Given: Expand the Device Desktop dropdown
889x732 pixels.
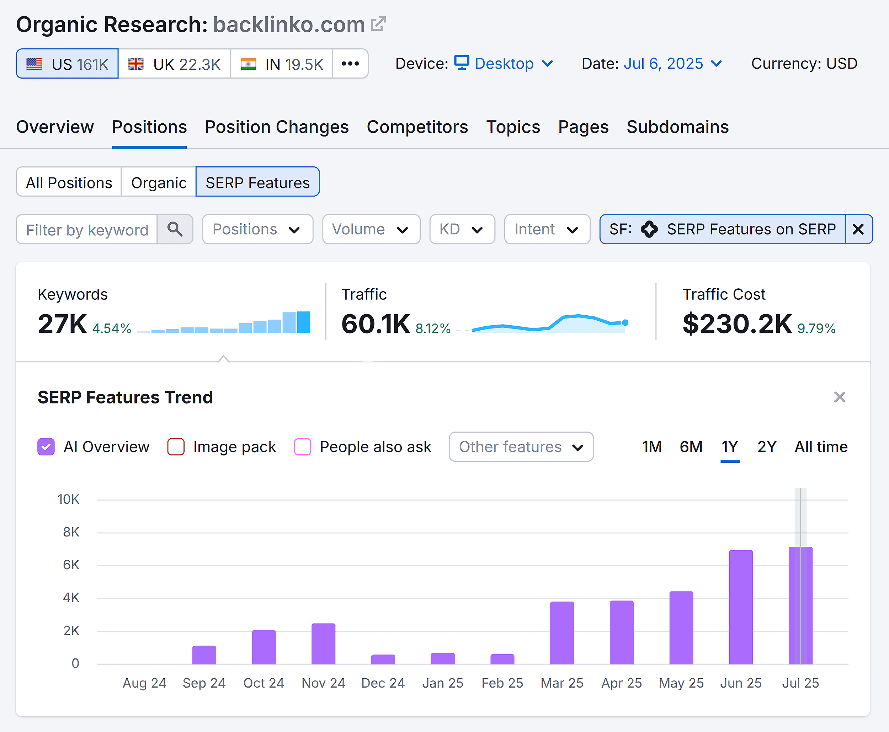Looking at the screenshot, I should [x=504, y=64].
